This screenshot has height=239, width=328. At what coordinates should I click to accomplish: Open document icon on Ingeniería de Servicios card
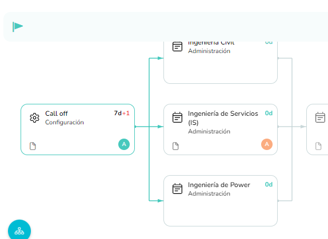pos(175,146)
